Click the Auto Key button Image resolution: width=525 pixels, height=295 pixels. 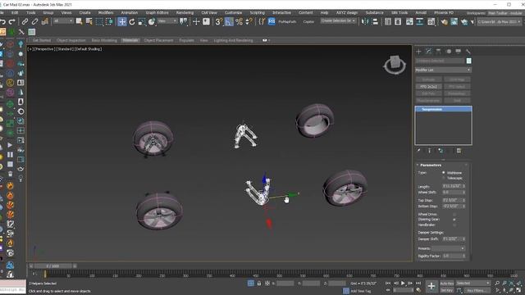[x=446, y=284]
